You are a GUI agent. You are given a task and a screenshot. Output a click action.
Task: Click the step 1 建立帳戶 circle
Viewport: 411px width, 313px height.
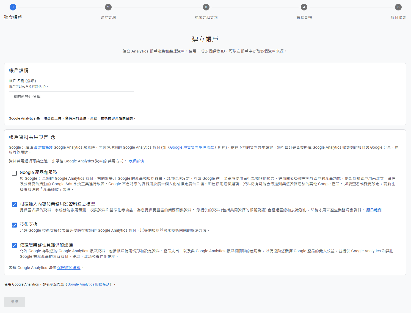pyautogui.click(x=13, y=7)
